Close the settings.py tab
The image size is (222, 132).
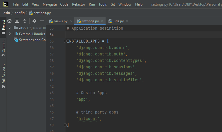pyautogui.click(x=102, y=21)
